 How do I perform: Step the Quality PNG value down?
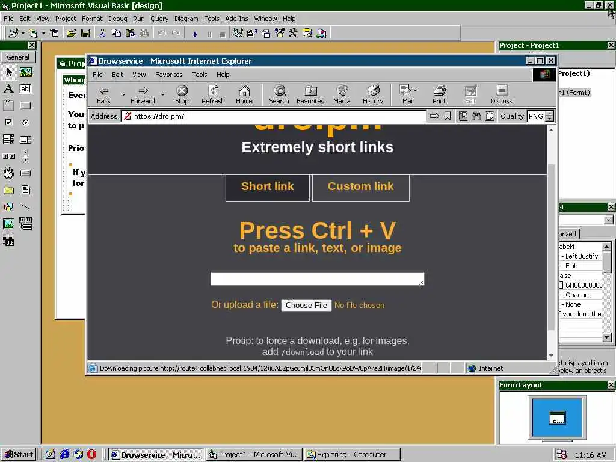pyautogui.click(x=550, y=119)
